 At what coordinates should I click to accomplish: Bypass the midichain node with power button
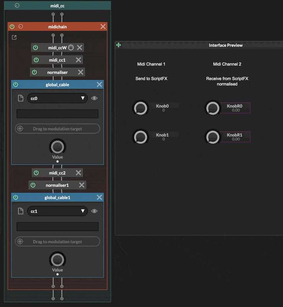[12, 26]
